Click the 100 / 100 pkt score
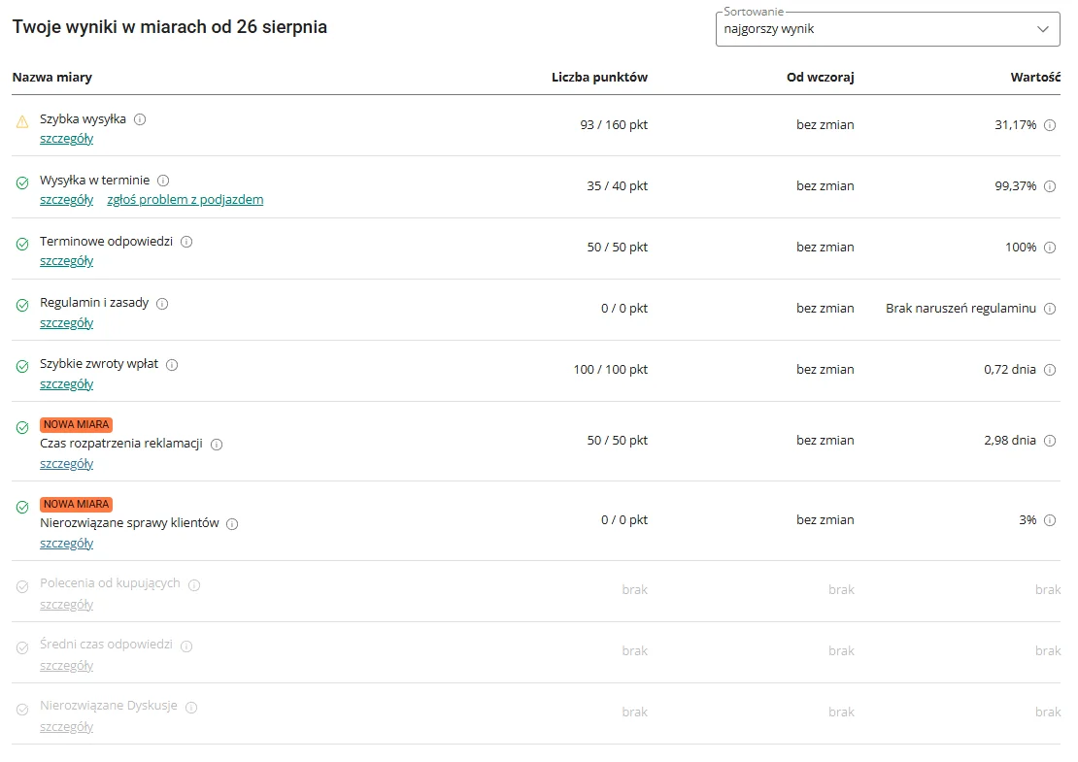 [x=611, y=370]
